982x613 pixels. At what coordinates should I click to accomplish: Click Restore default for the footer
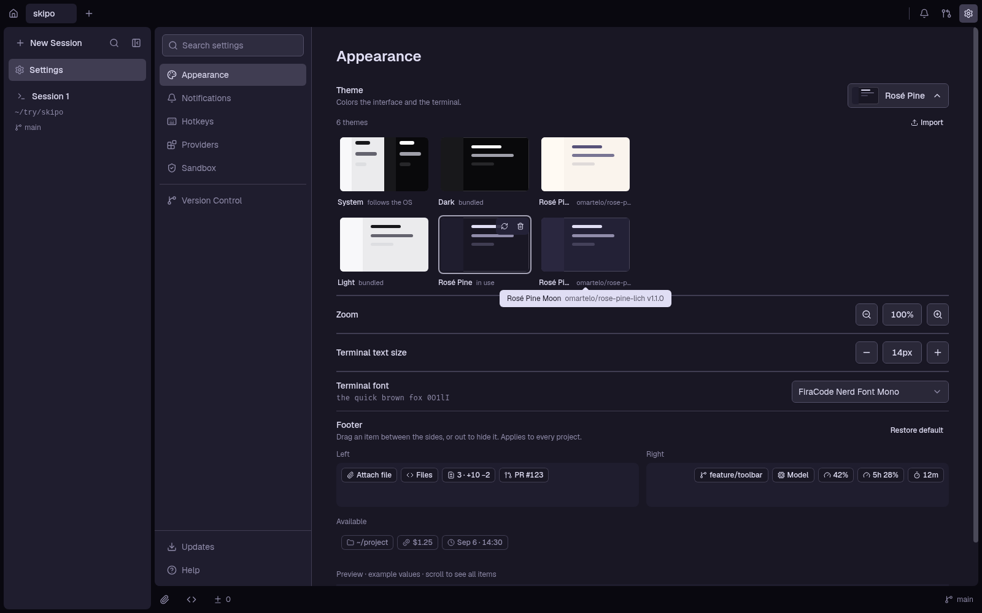[x=916, y=430]
